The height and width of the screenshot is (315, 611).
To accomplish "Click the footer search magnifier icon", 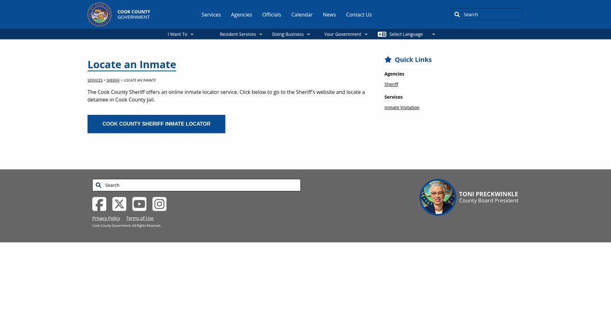I will (99, 185).
